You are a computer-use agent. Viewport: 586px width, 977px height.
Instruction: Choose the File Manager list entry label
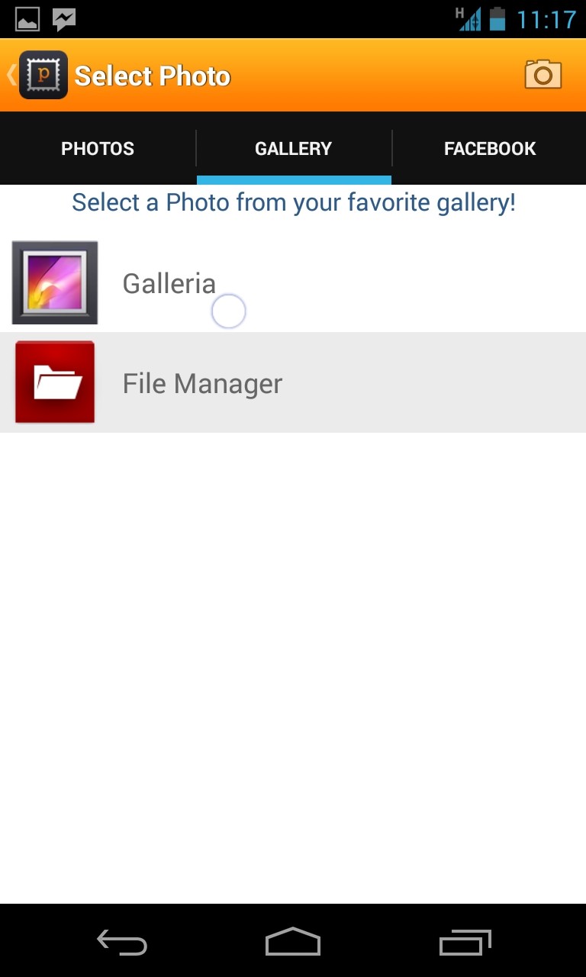pyautogui.click(x=202, y=383)
